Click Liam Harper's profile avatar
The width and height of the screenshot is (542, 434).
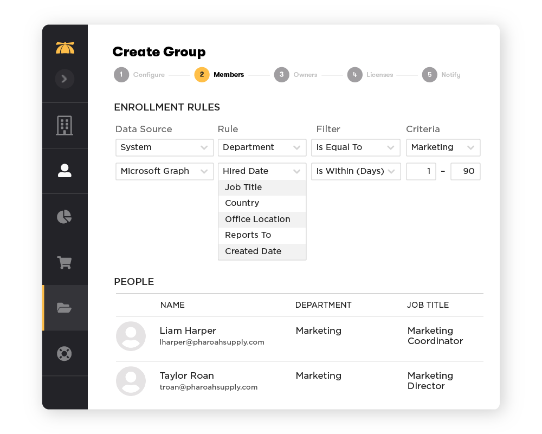click(131, 336)
